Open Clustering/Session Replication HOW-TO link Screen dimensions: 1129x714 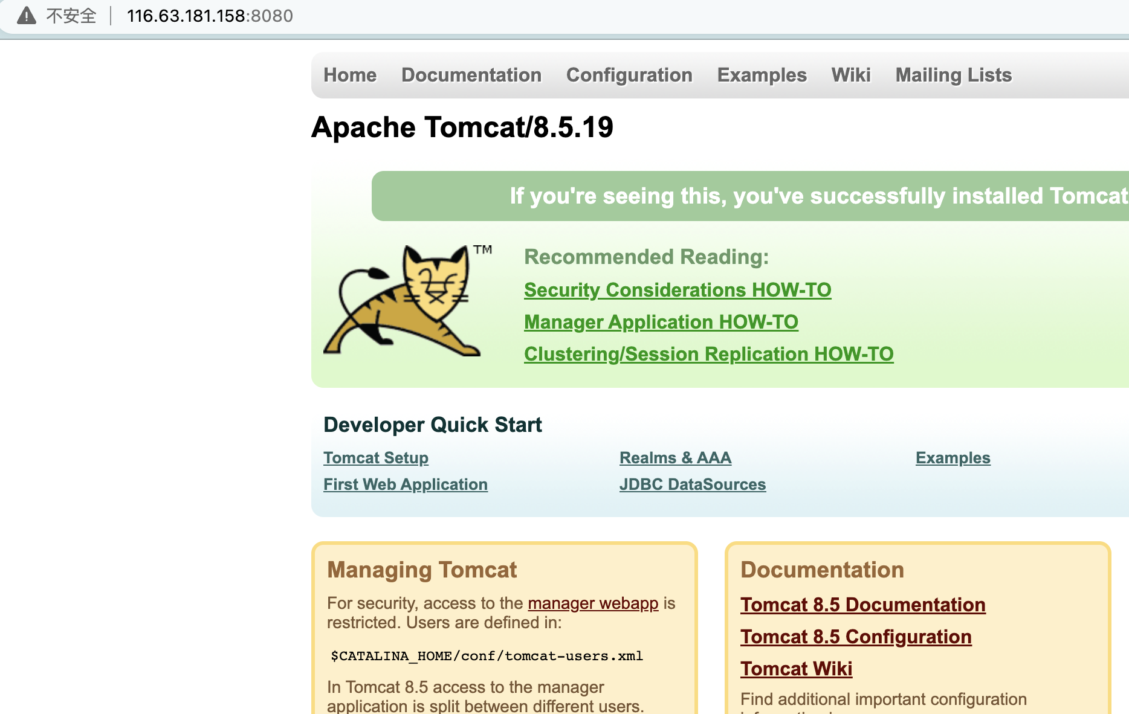pos(708,354)
